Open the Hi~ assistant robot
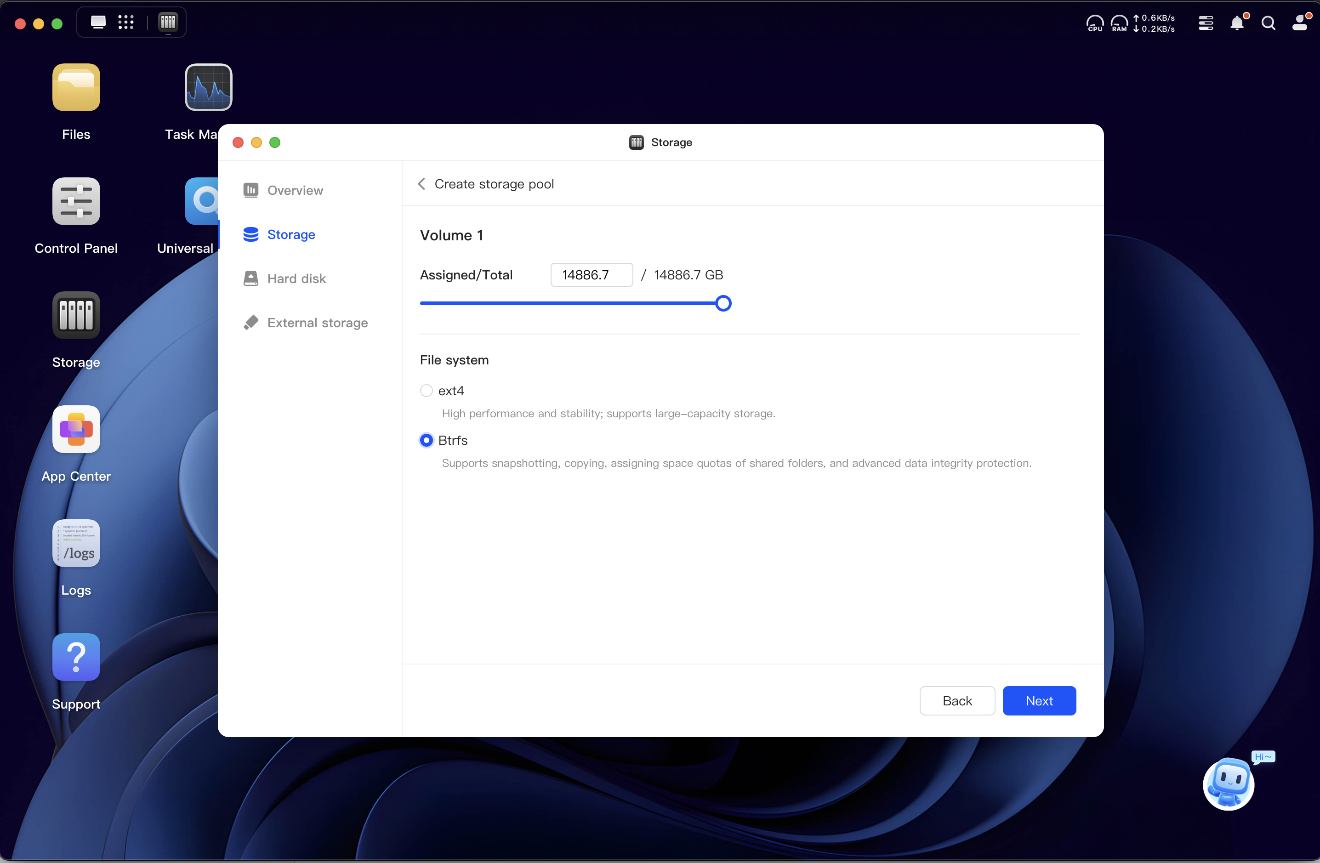Screen dimensions: 1320x863 (x=1229, y=784)
